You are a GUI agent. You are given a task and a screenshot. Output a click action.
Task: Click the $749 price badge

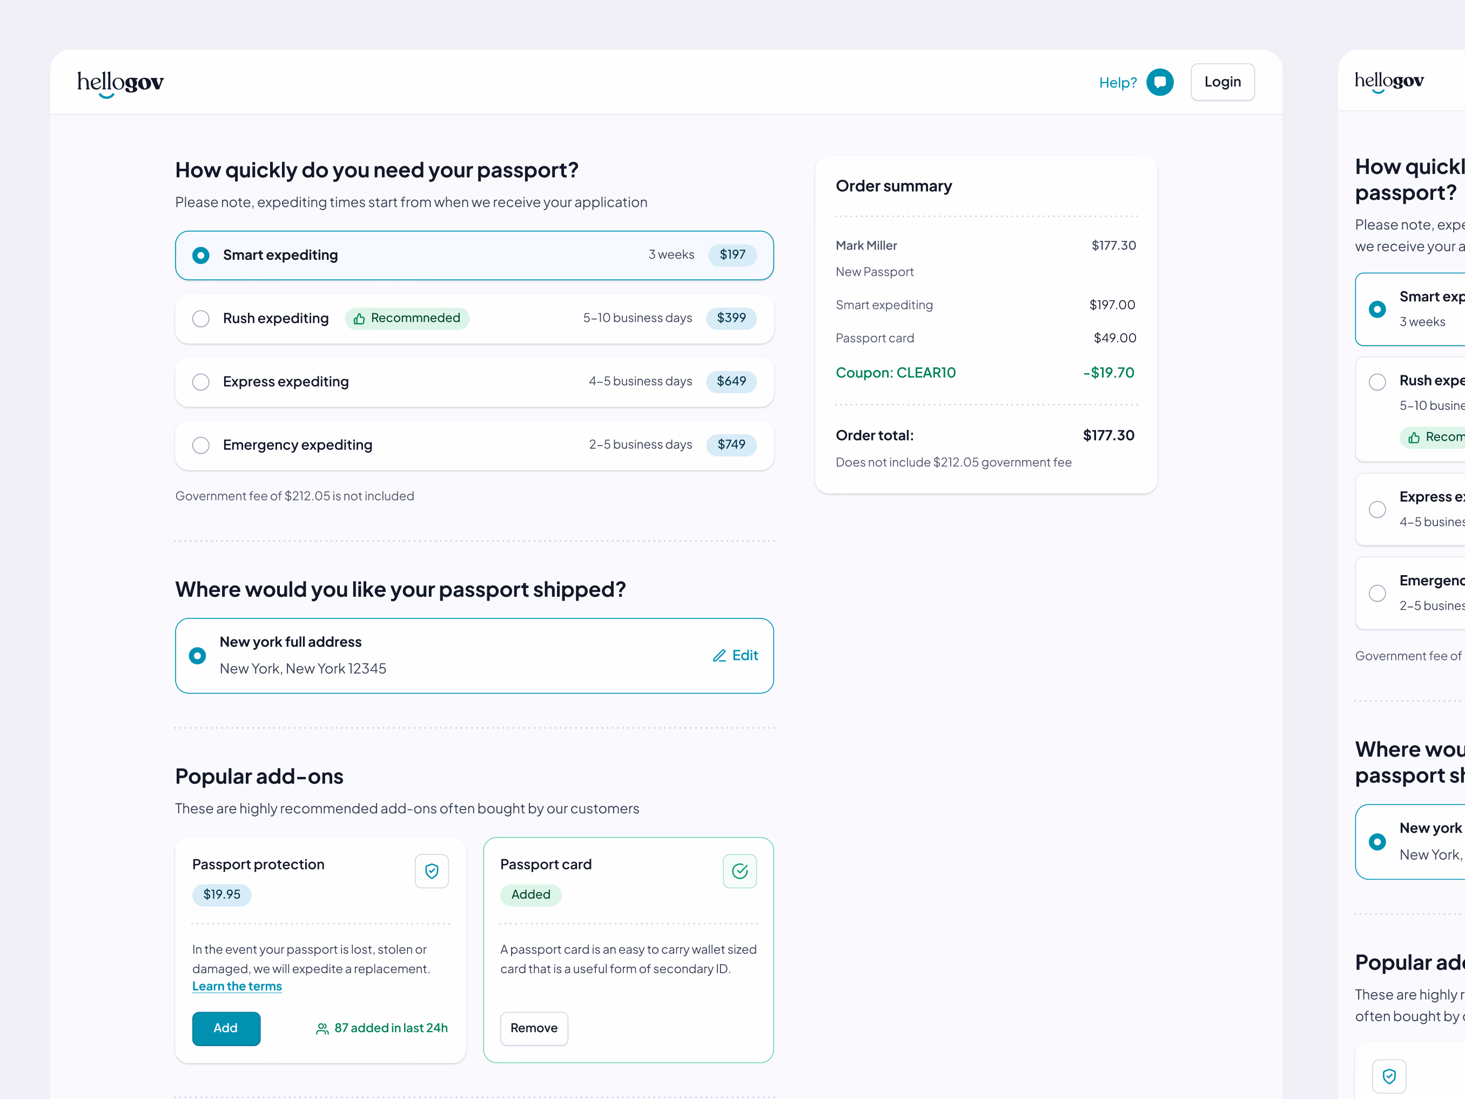731,445
